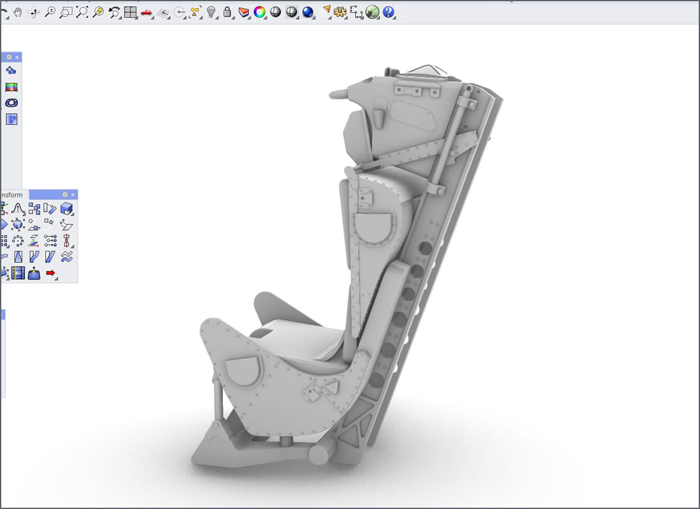Viewport: 700px width, 509px height.
Task: Close the Transform toolbar panel
Action: point(73,195)
